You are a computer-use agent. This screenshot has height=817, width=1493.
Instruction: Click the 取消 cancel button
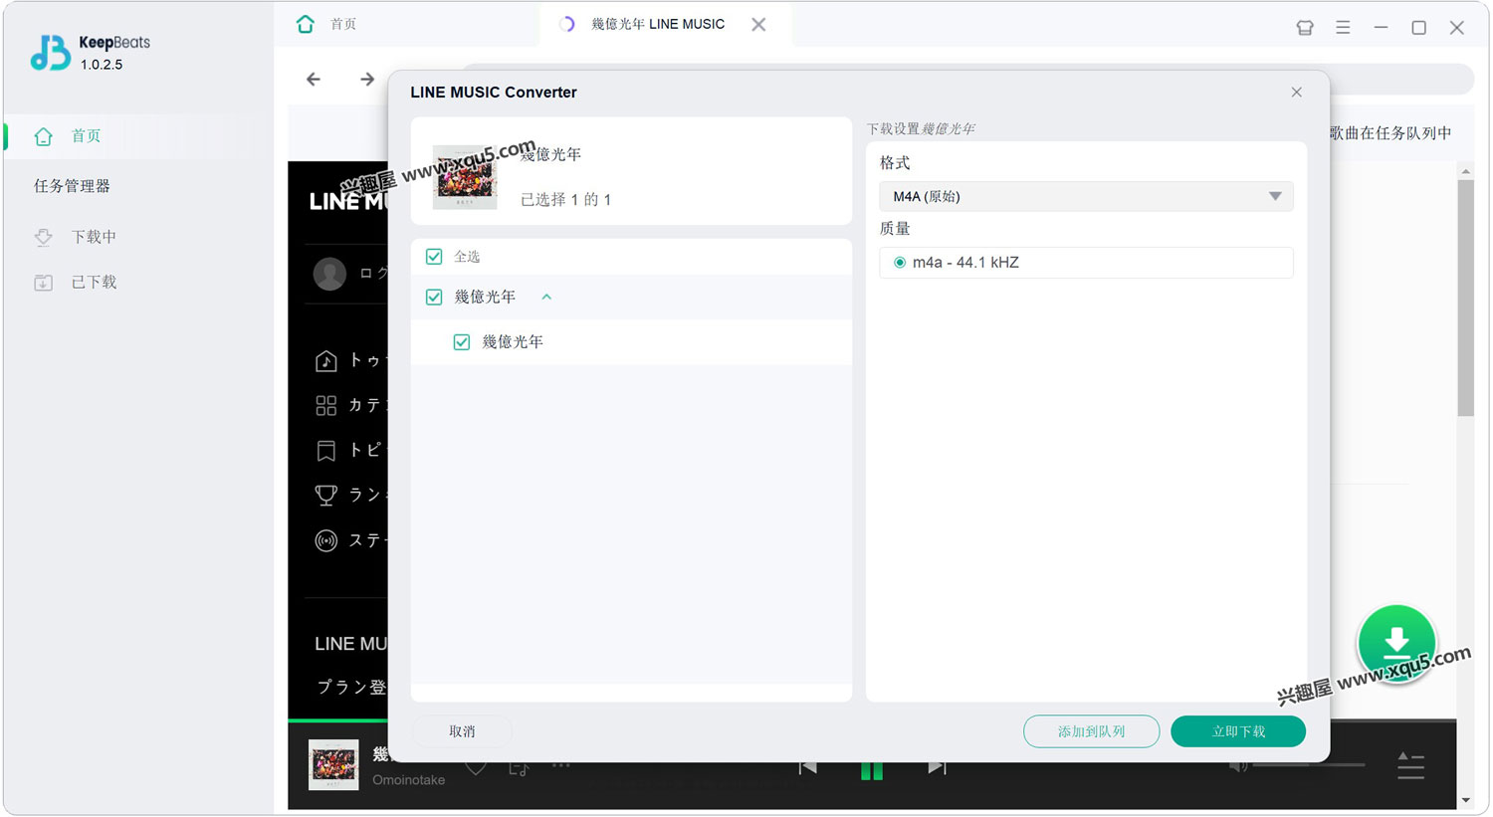pyautogui.click(x=462, y=731)
